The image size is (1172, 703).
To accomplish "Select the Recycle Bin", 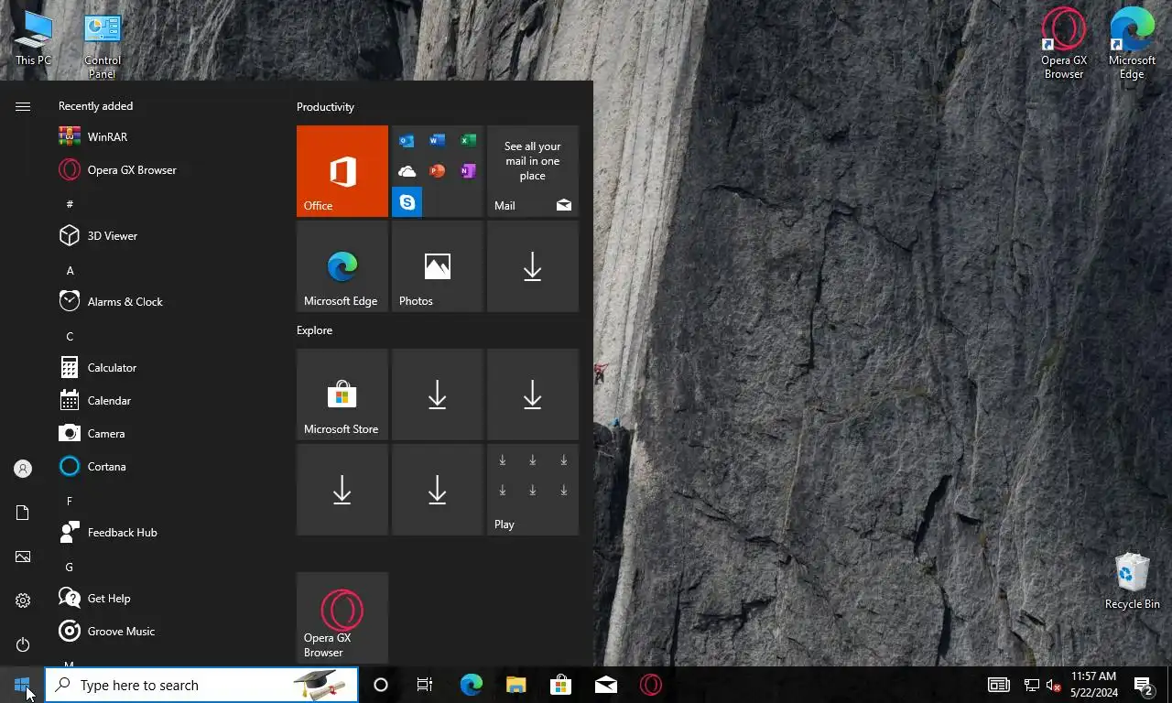I will pos(1132,580).
